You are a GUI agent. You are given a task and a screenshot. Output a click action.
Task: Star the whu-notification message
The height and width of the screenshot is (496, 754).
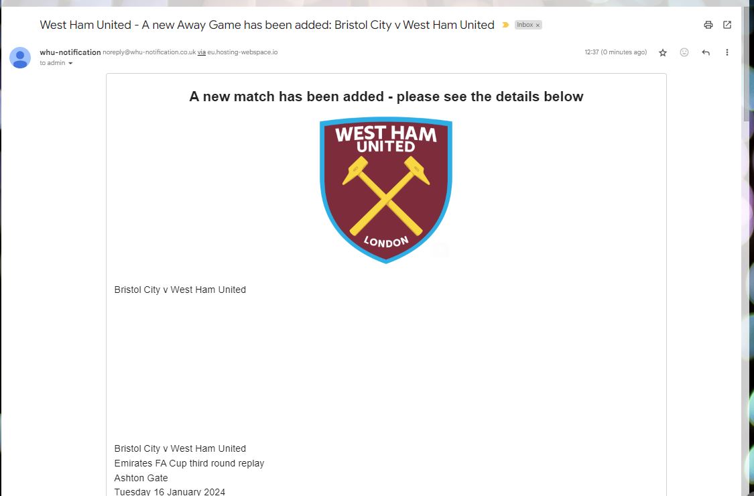(x=663, y=52)
